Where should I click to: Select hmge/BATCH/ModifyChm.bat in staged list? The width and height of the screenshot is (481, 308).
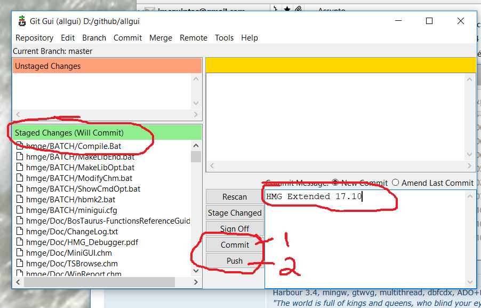79,178
